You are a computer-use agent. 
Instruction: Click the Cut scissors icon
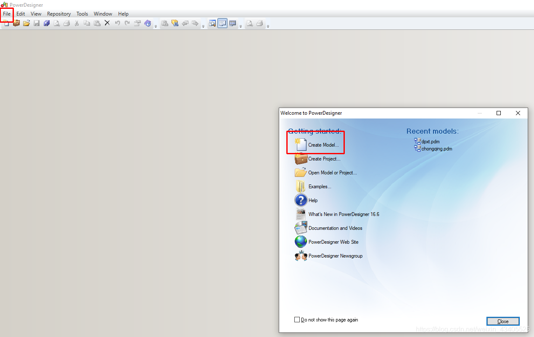pos(77,23)
